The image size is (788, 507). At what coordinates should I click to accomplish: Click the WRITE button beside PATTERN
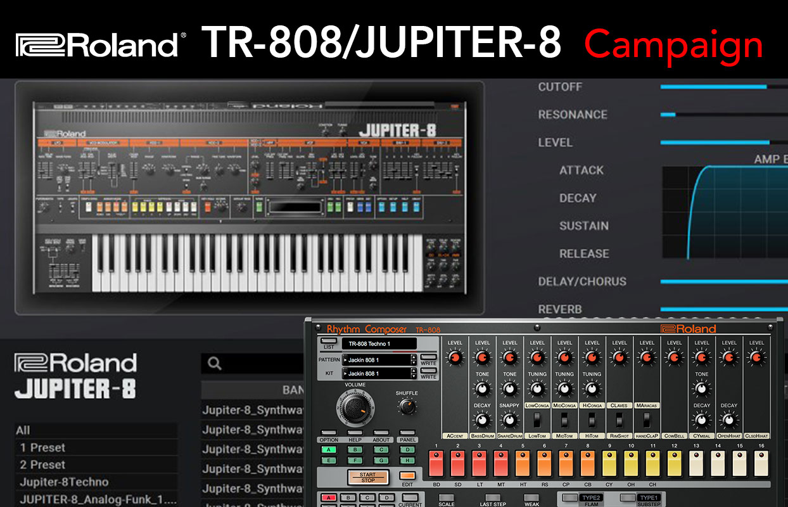point(429,357)
